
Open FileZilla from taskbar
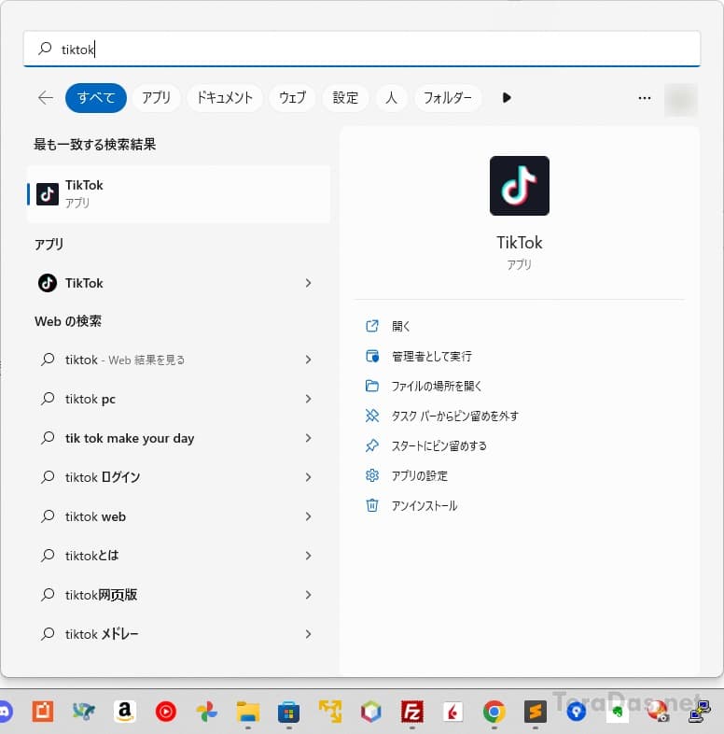click(x=412, y=712)
